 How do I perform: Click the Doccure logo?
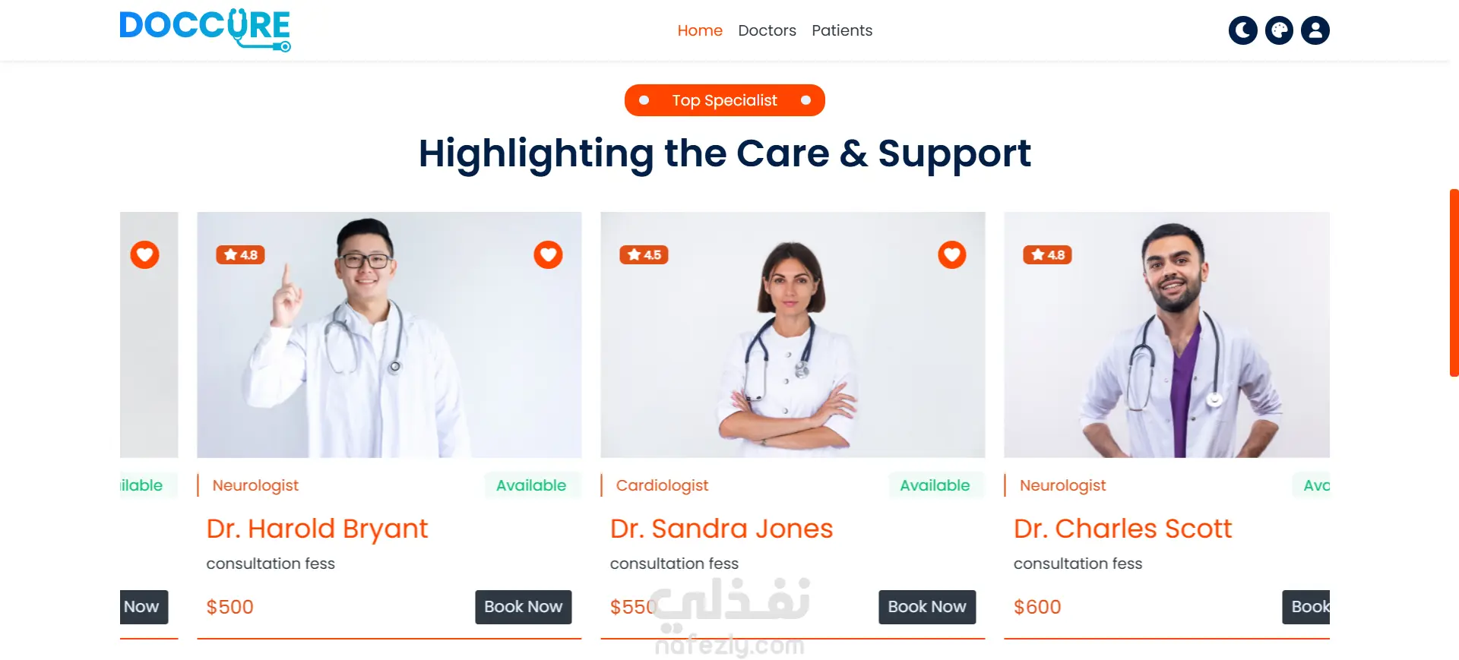click(205, 30)
